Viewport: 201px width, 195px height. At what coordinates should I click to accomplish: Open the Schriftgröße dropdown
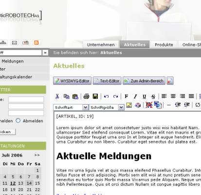click(107, 107)
